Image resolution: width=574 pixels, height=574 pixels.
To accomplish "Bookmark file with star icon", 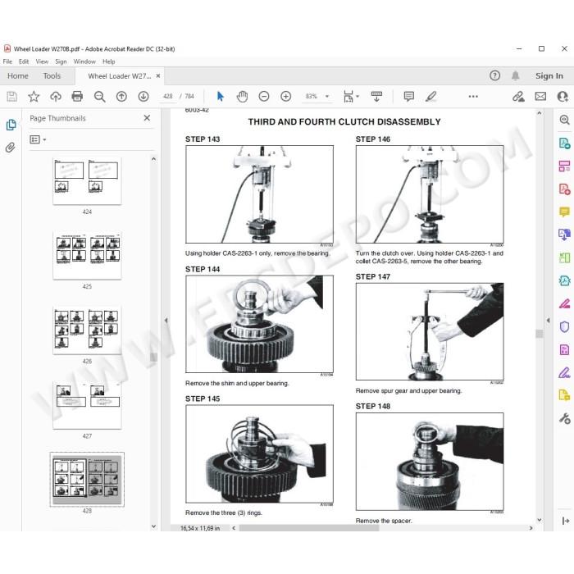I will (x=34, y=96).
